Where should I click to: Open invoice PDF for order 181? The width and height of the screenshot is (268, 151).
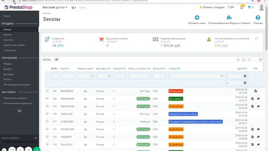255,91
